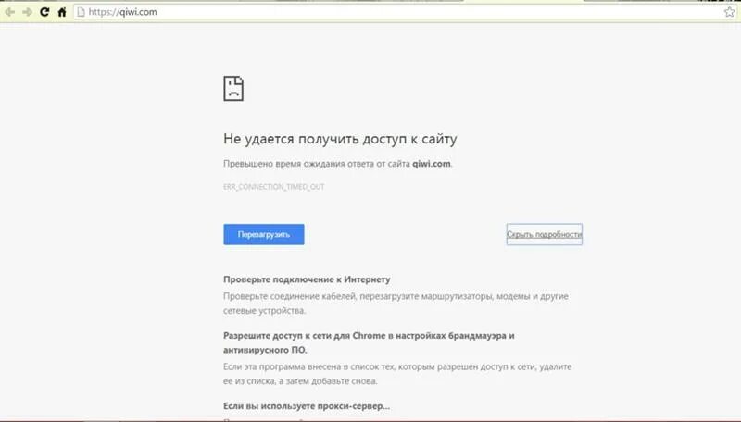Select the Проверьте соединение кабелей paragraph
Image resolution: width=741 pixels, height=422 pixels.
click(x=396, y=304)
